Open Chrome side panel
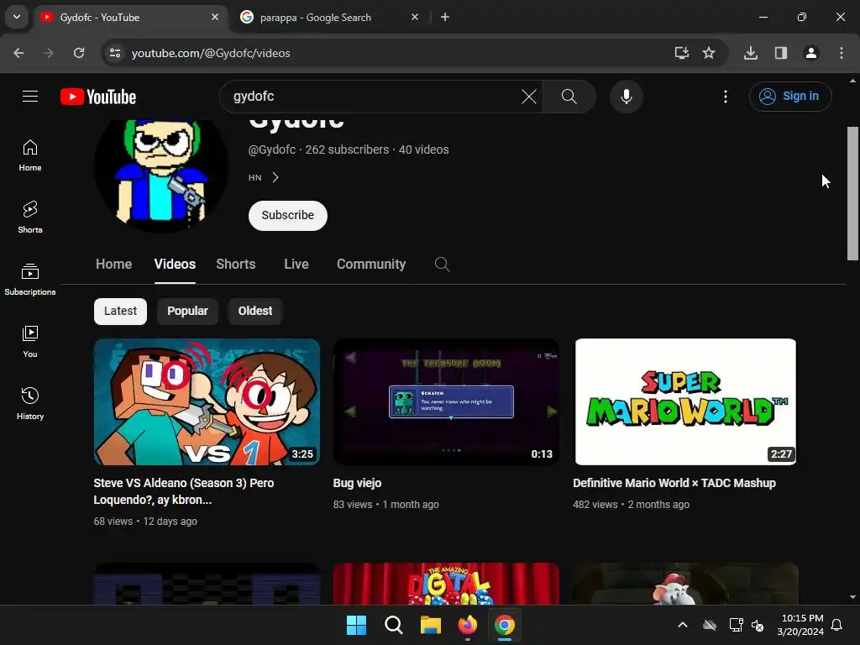The image size is (860, 645). 781,53
